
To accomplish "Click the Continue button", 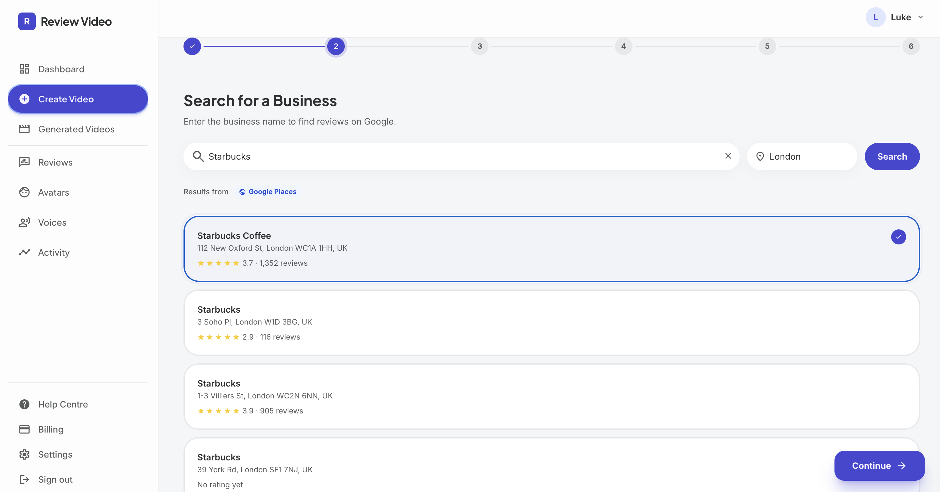I will click(879, 465).
